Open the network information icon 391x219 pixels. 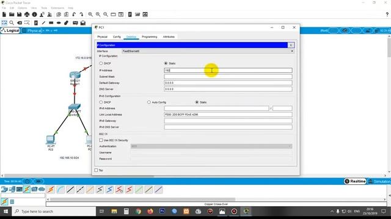pos(34,15)
